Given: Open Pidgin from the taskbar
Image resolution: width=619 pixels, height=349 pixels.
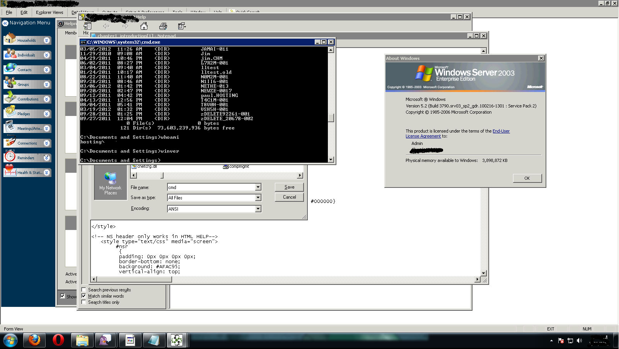Looking at the screenshot, I should [106, 340].
